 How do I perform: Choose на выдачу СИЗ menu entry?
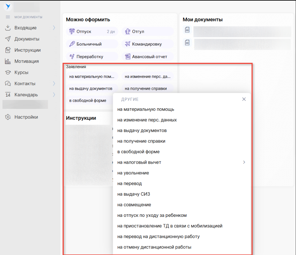[133, 194]
